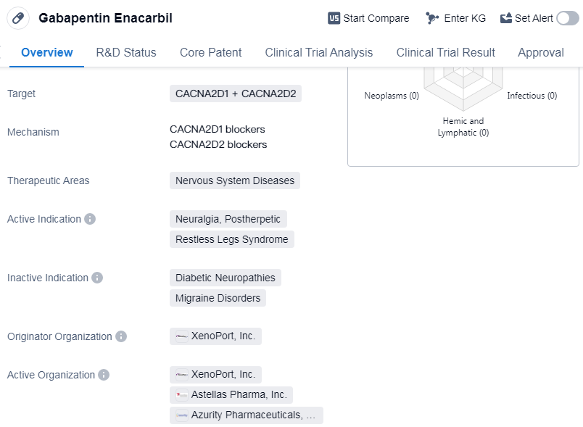Go to Clinical Trial Analysis tab
Screen dimensions: 583x427
(x=319, y=52)
